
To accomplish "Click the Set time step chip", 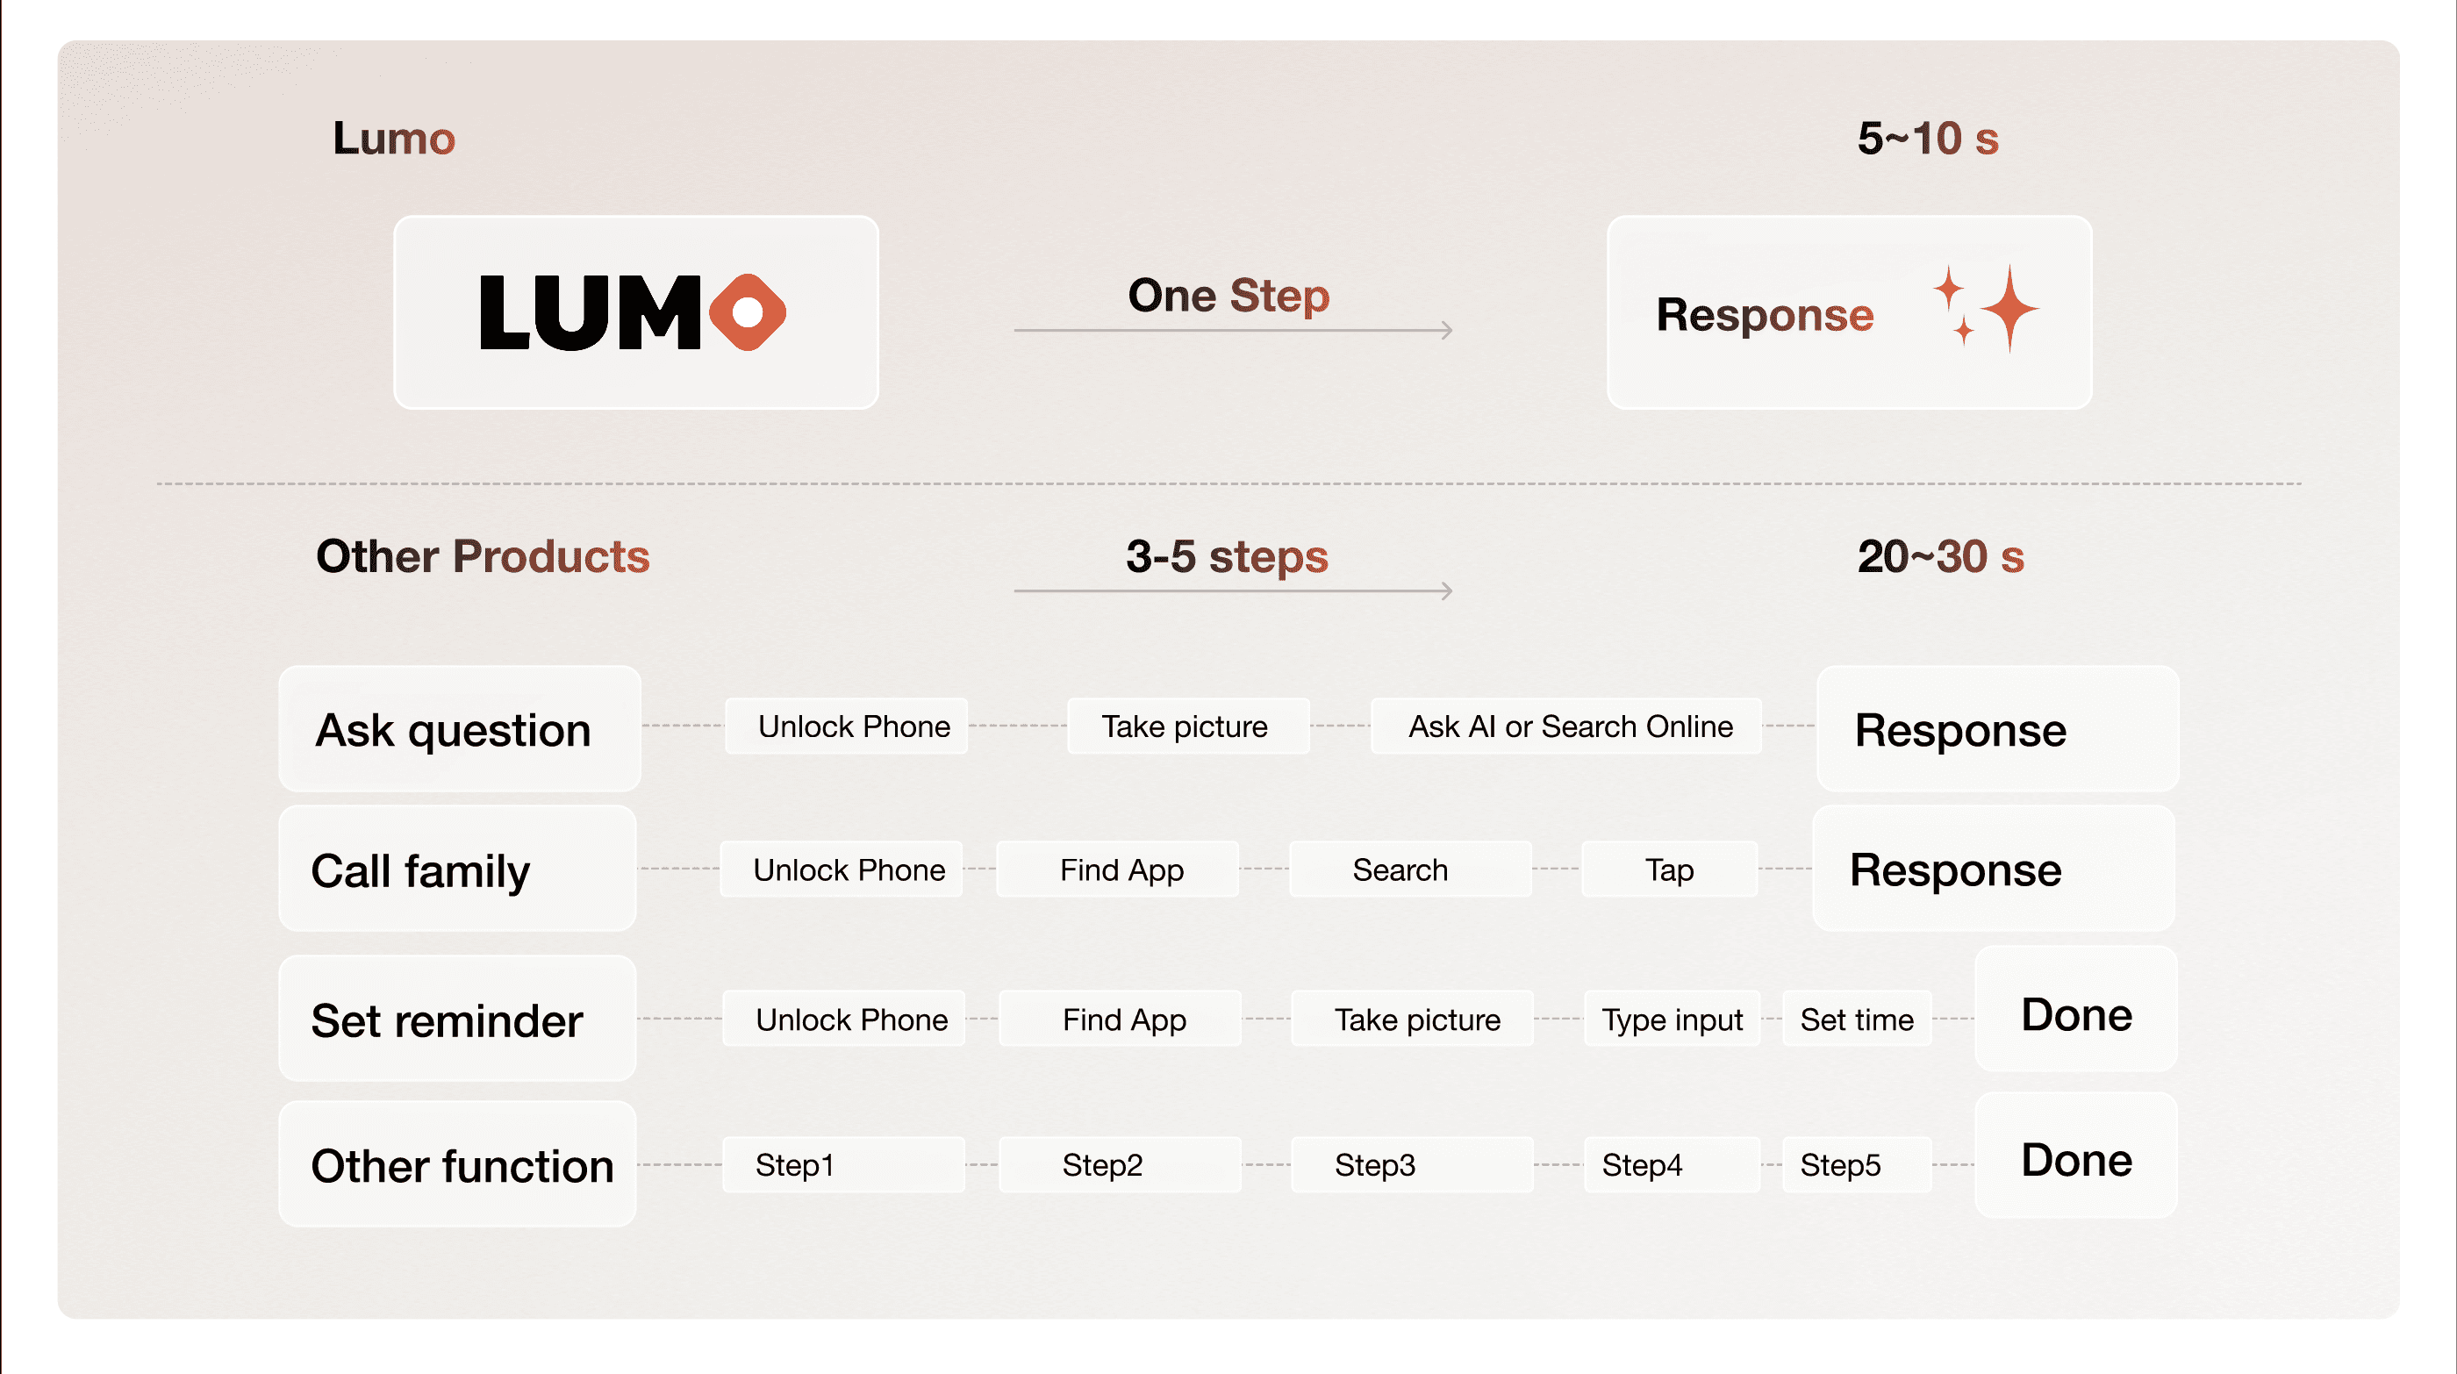I will [x=1856, y=1020].
